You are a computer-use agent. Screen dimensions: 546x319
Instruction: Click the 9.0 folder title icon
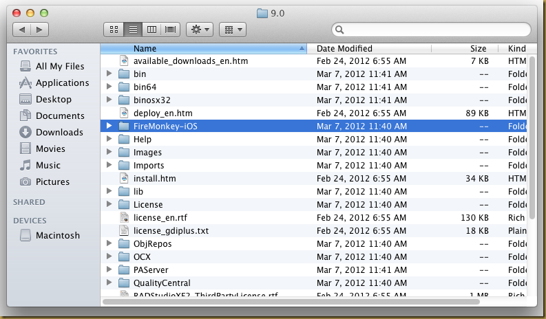click(262, 13)
